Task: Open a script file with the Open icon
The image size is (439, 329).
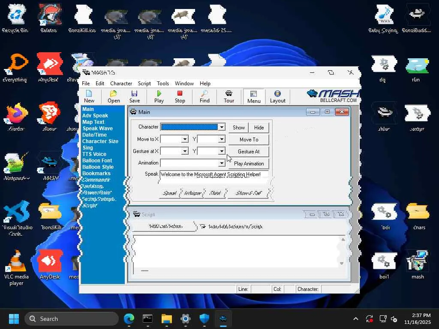Action: 114,96
